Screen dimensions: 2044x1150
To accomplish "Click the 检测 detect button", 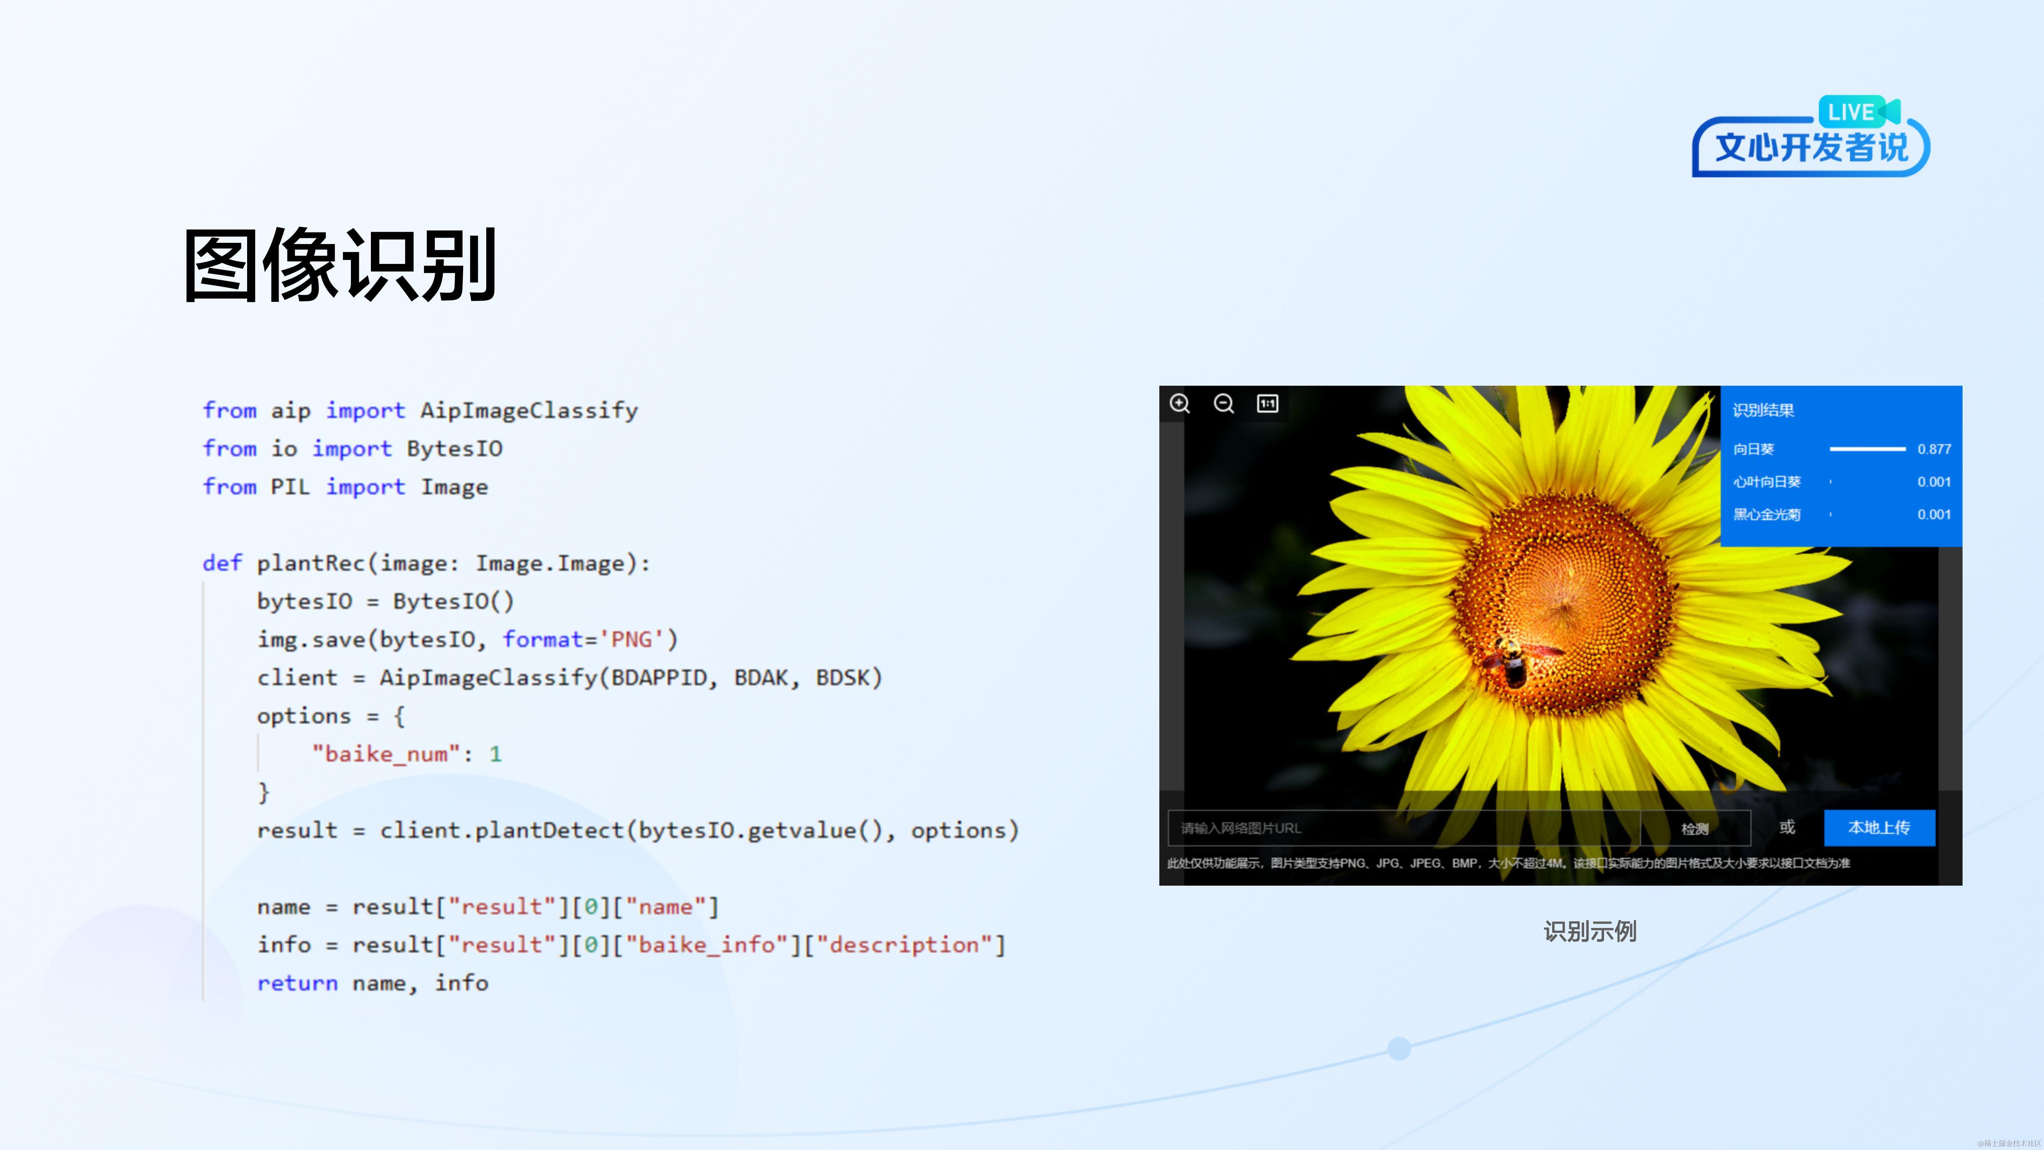I will [1695, 828].
